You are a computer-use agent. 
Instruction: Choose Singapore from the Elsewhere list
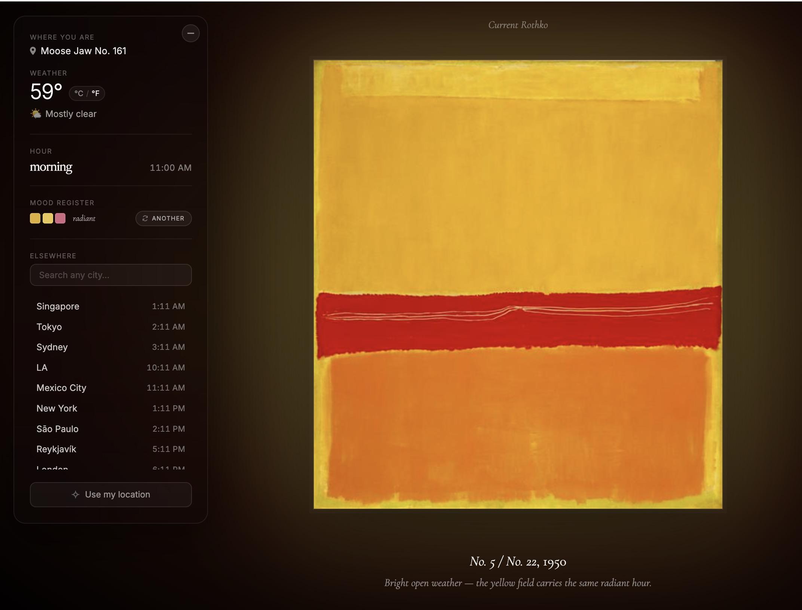(111, 306)
